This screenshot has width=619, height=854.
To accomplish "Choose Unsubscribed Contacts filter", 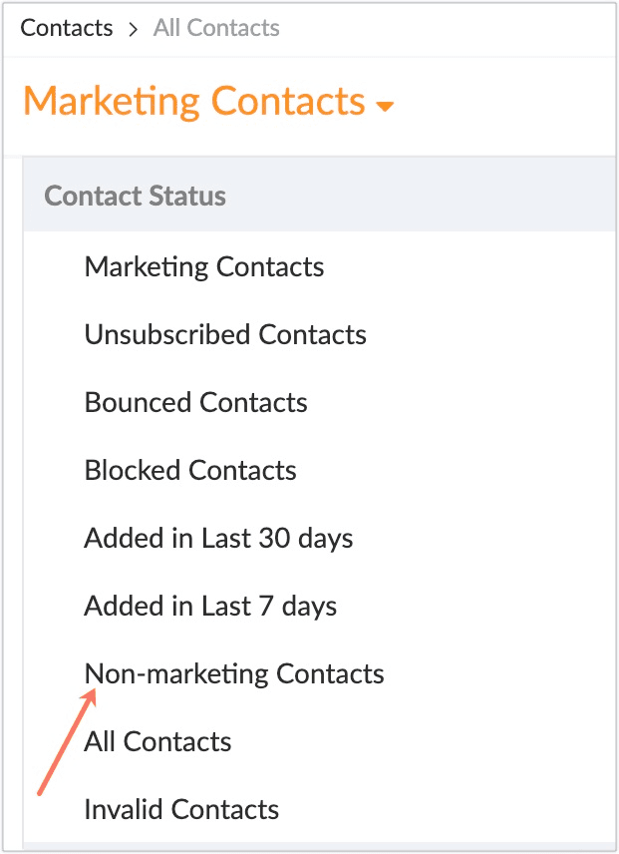I will [x=225, y=334].
